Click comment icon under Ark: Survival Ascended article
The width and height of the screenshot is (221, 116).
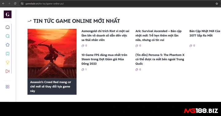tap(137, 46)
